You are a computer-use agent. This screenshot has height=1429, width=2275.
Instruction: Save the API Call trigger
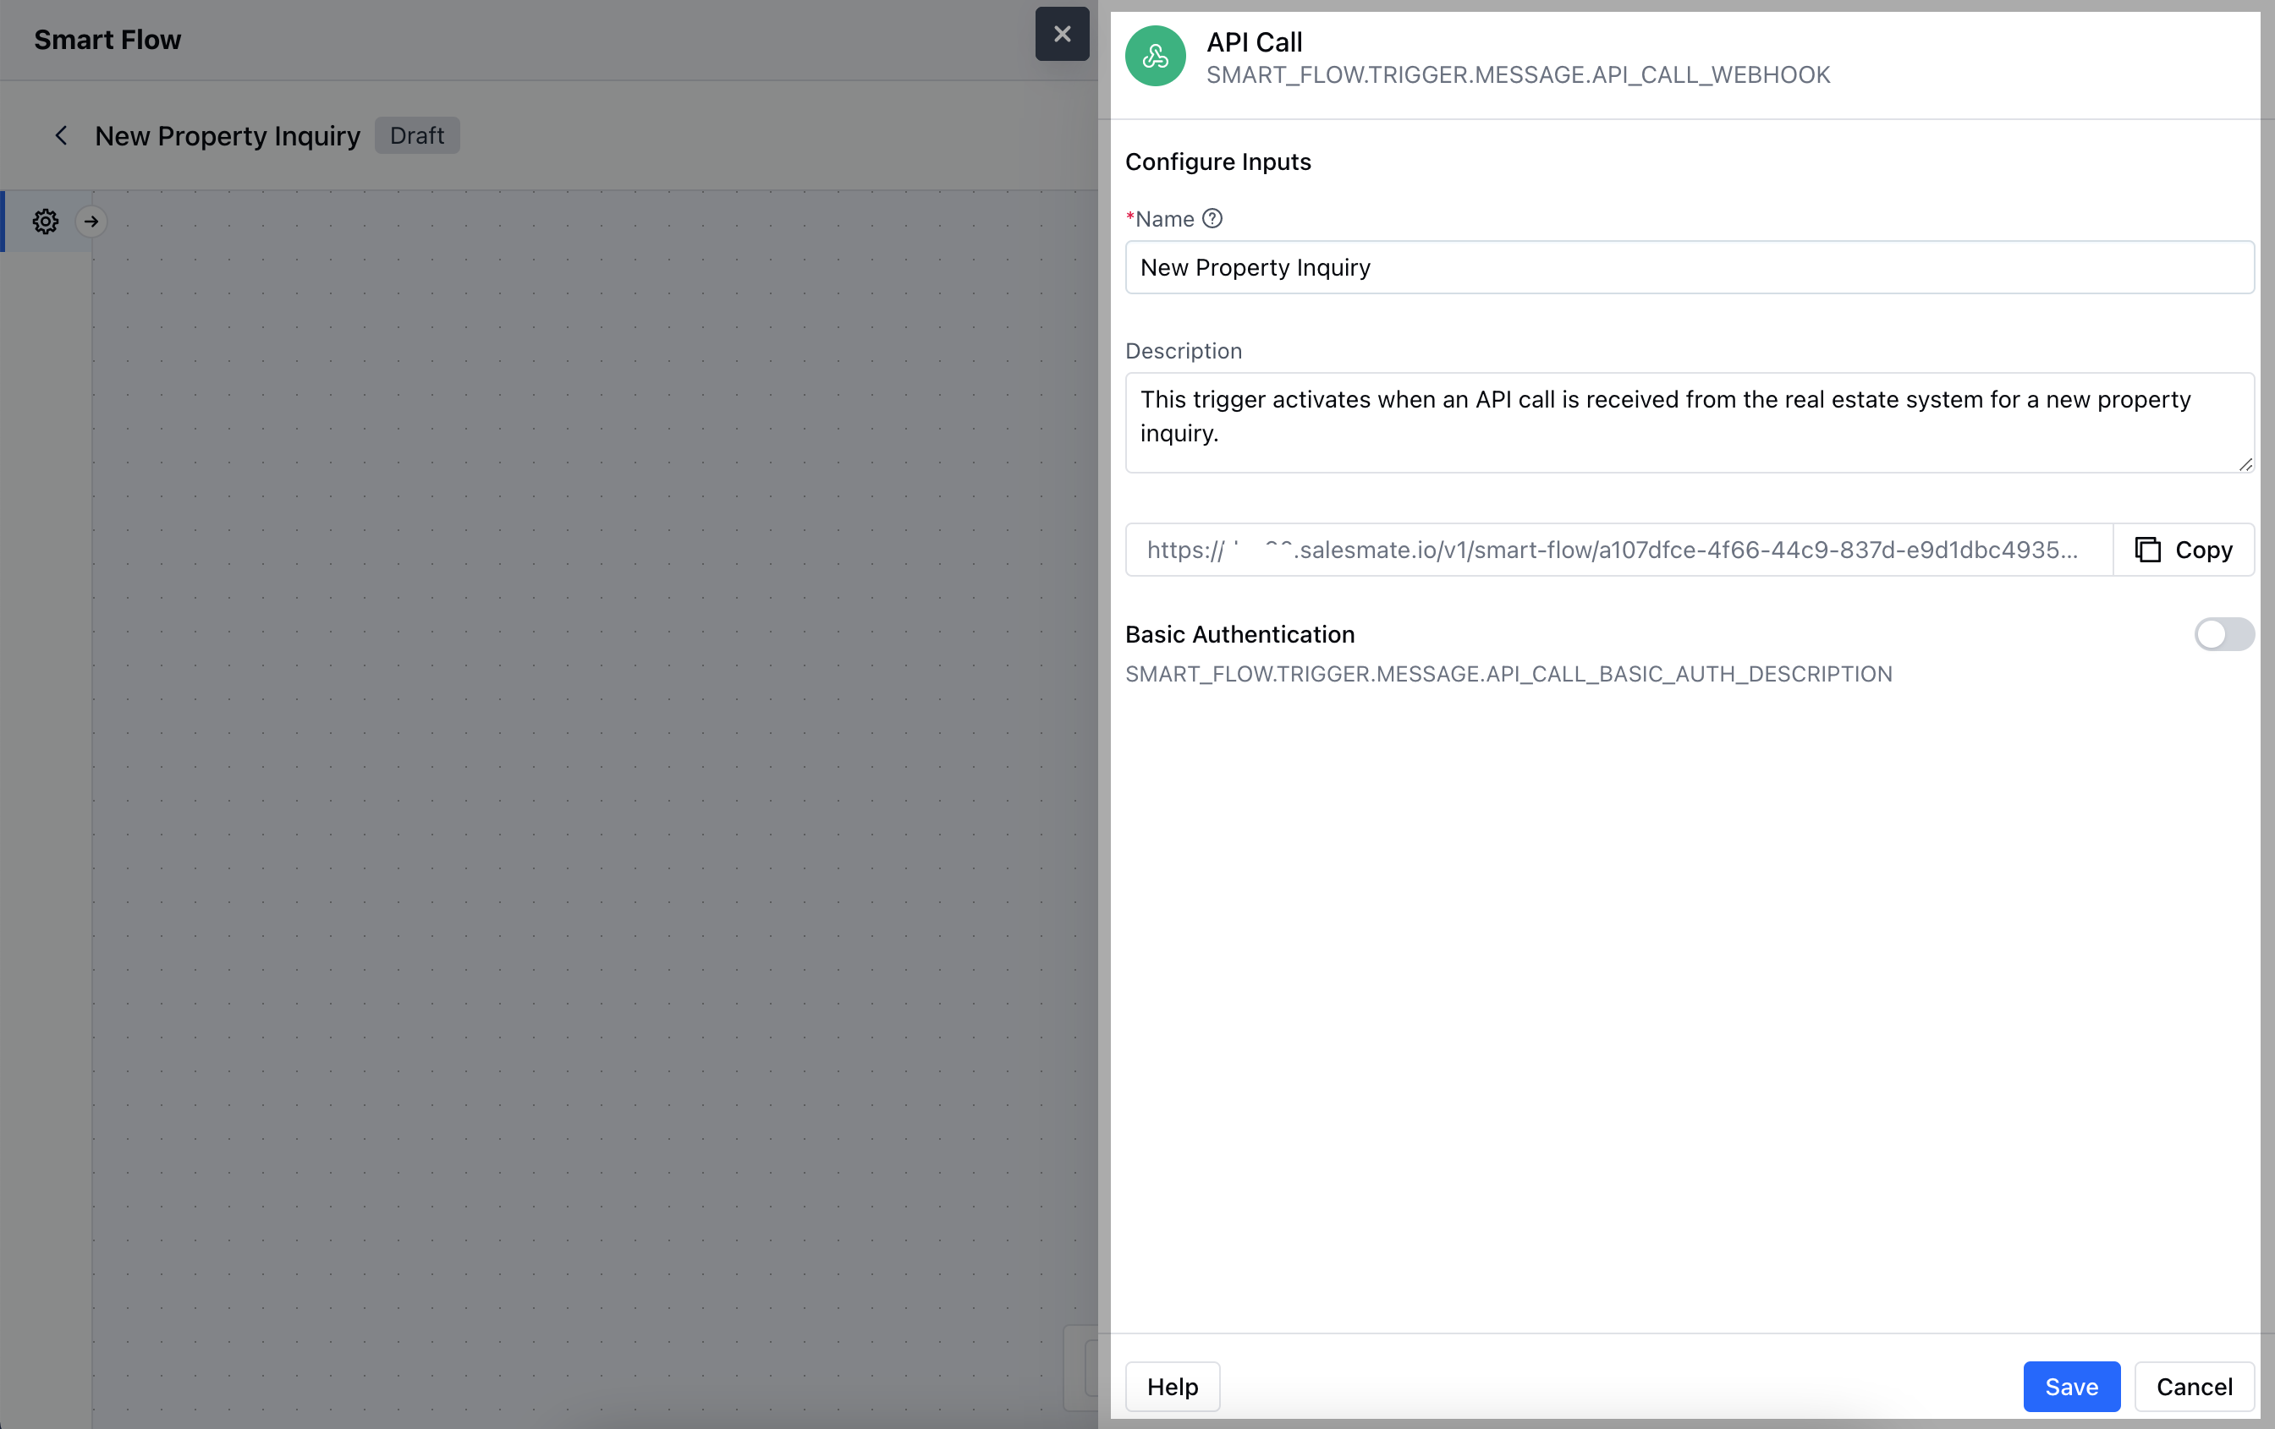click(x=2071, y=1387)
